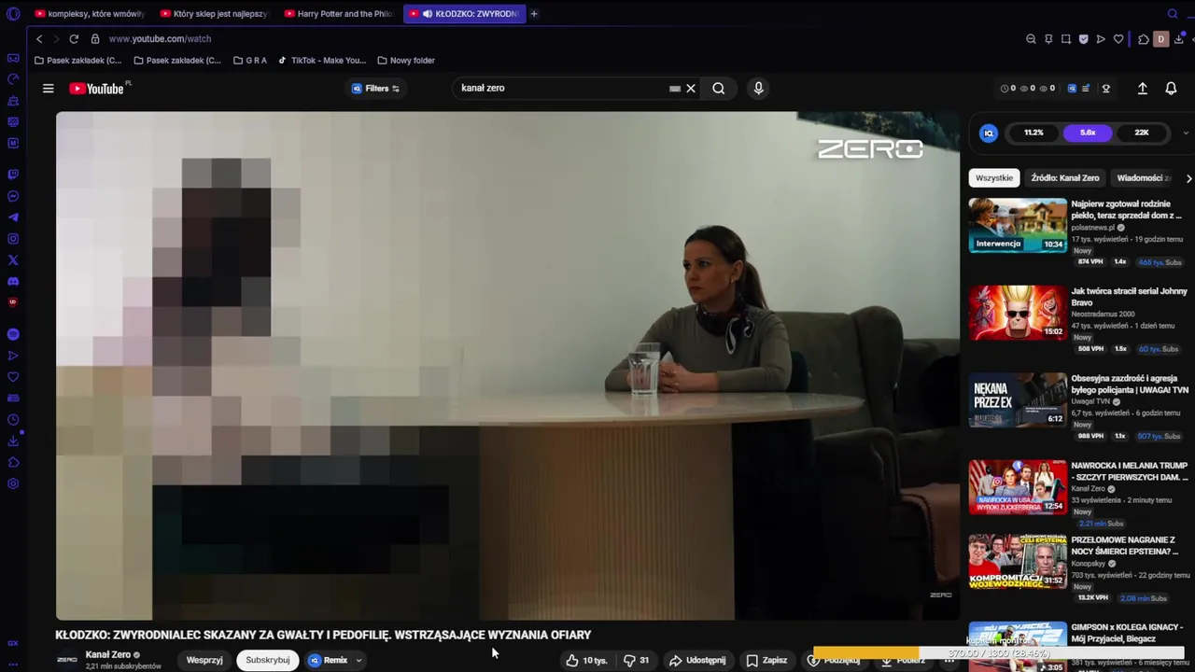Open the tab search magnifier at top right
This screenshot has width=1195, height=672.
click(1173, 14)
